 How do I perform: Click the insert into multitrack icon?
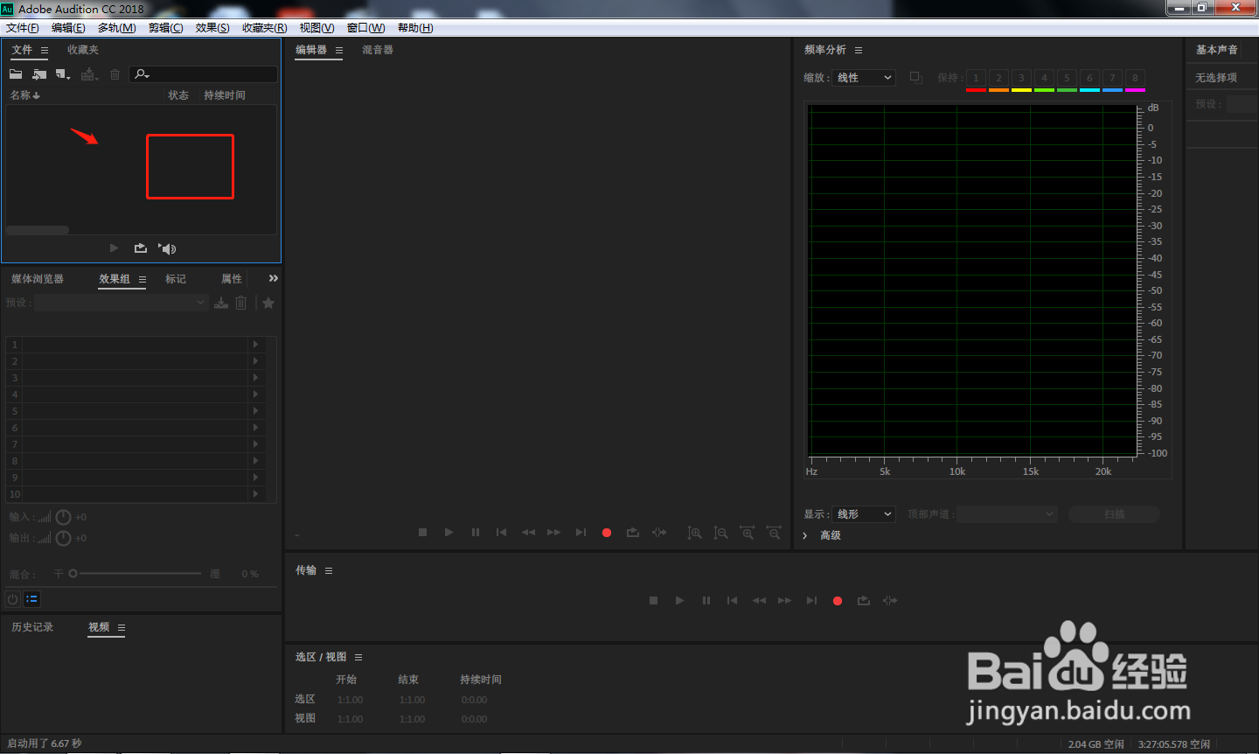pos(89,74)
